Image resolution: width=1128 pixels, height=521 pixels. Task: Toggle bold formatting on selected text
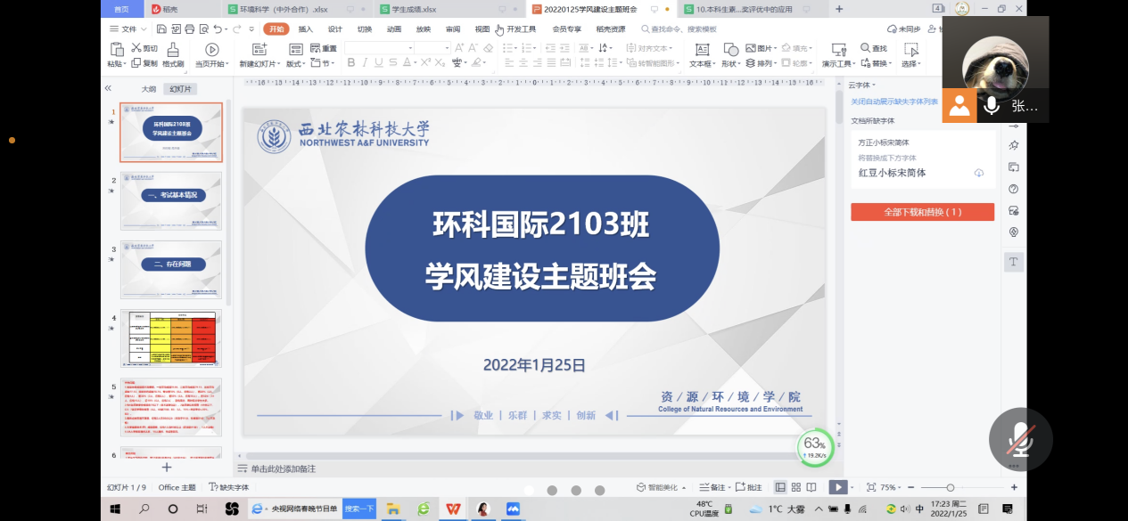click(351, 61)
